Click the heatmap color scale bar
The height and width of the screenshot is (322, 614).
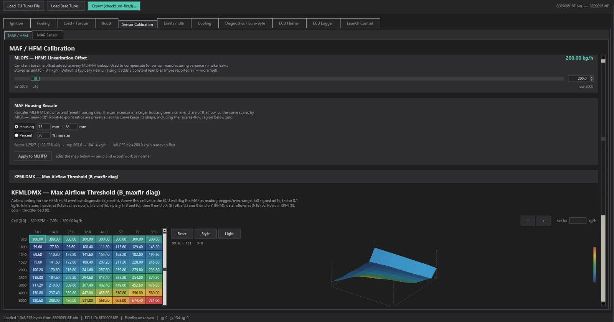[594, 264]
